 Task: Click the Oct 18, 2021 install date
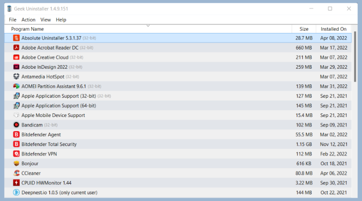(333, 164)
